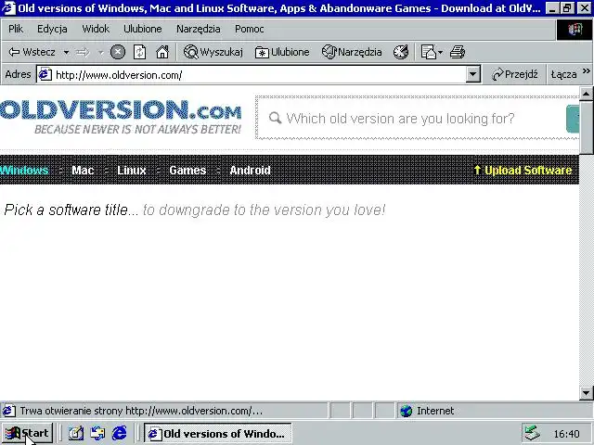Click the history globe toolbar icon
This screenshot has width=594, height=445.
401,52
